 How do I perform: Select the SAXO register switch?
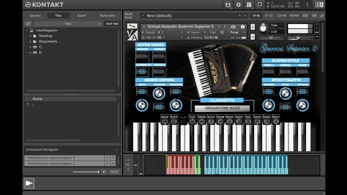pyautogui.click(x=257, y=120)
